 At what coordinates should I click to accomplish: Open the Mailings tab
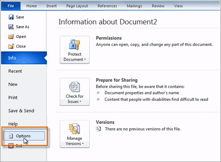[134, 6]
